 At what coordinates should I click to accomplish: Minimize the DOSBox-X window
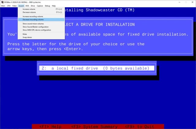coord(179,2)
